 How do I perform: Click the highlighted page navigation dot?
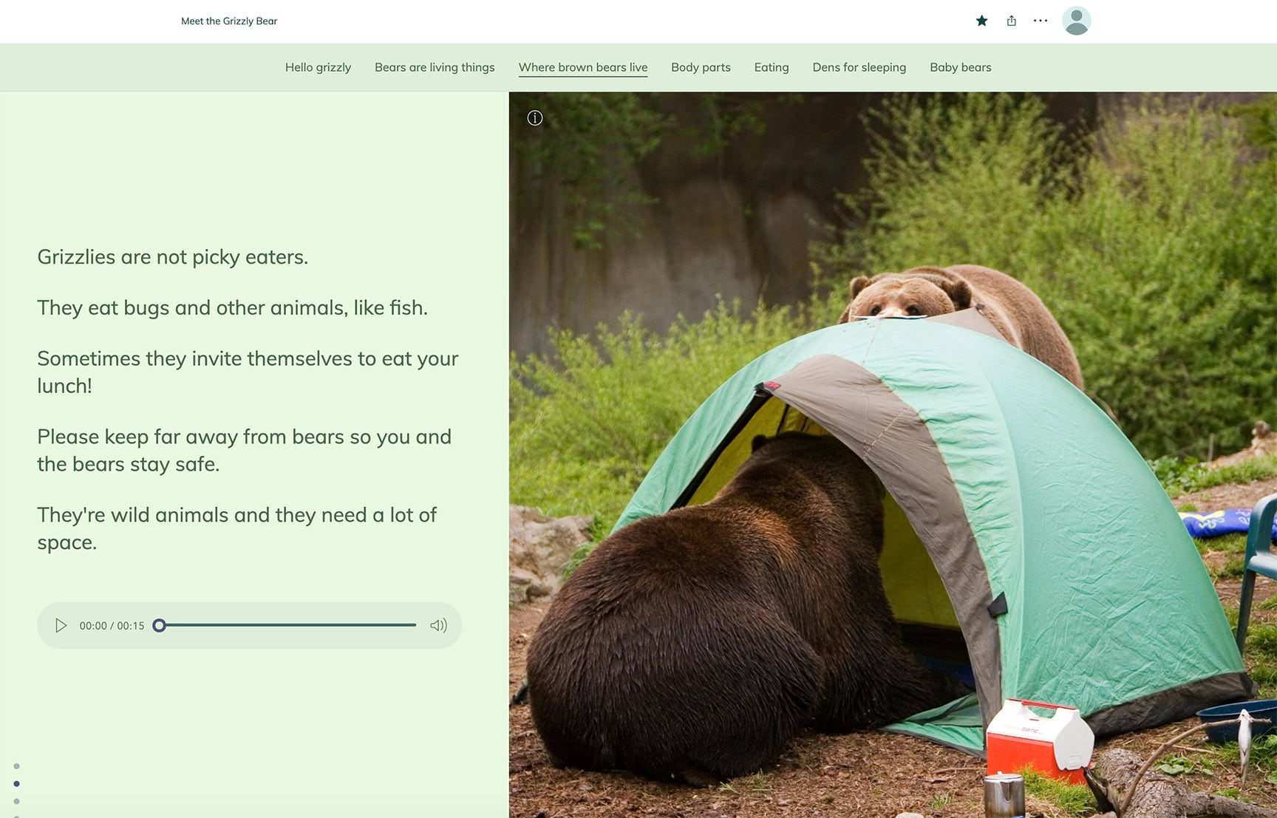pyautogui.click(x=16, y=783)
